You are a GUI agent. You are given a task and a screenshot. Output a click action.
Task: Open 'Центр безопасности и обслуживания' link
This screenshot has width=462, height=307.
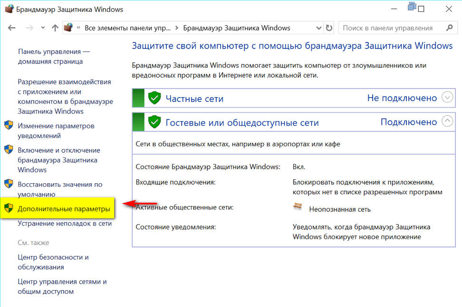coord(53,262)
